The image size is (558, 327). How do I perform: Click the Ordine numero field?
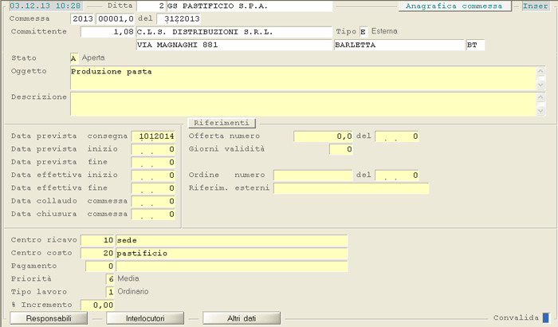(x=313, y=175)
